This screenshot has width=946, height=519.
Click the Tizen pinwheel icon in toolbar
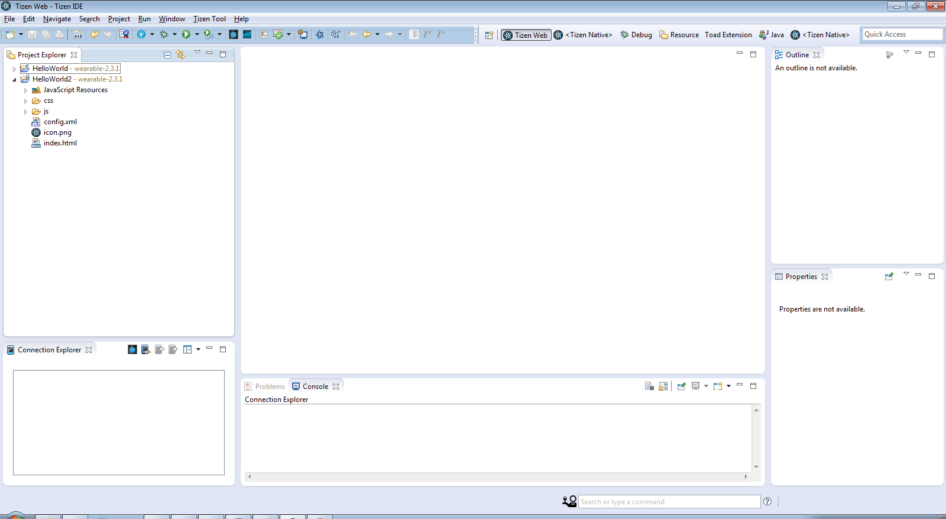[320, 34]
